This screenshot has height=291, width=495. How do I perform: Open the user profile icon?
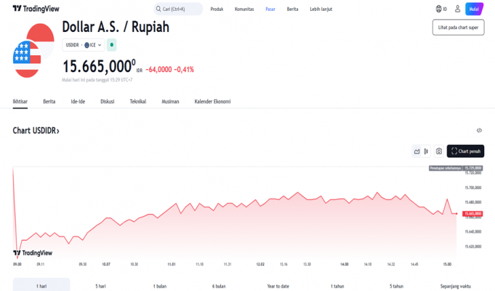tap(457, 9)
